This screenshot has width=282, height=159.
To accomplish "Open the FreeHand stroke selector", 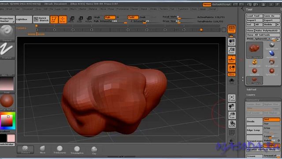I will point(7,51).
